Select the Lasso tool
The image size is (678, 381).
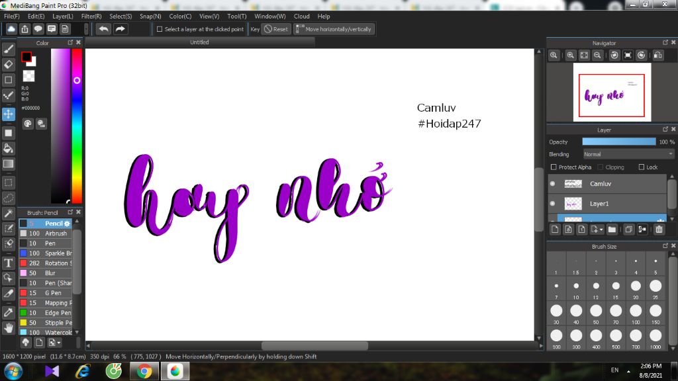click(x=8, y=198)
